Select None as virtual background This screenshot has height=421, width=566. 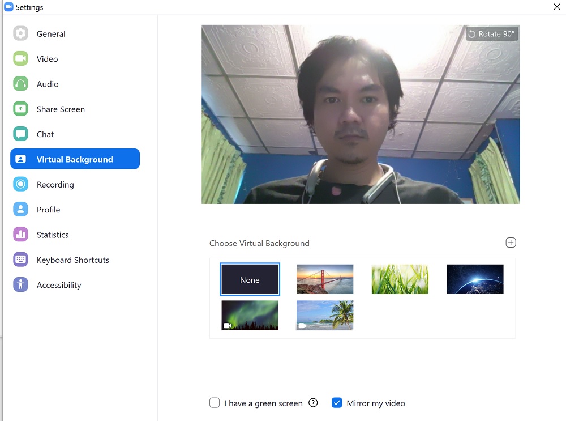click(250, 279)
